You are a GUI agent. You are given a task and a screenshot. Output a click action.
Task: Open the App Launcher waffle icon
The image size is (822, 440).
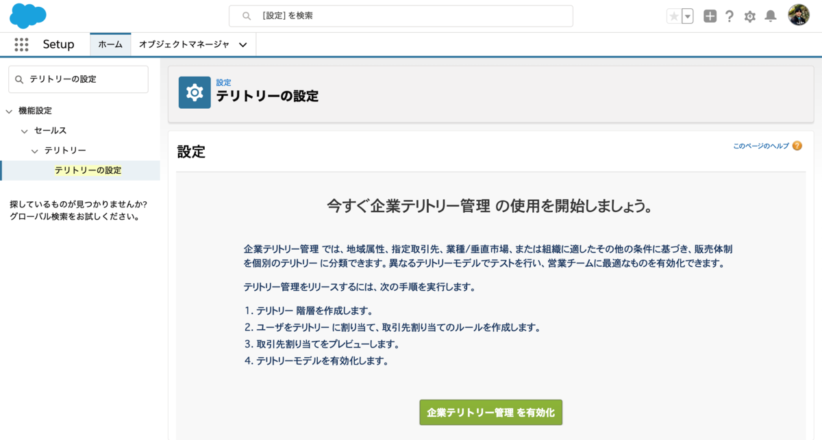(22, 44)
